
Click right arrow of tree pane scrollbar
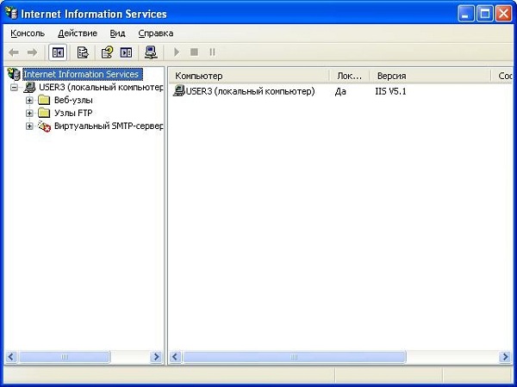coord(156,357)
